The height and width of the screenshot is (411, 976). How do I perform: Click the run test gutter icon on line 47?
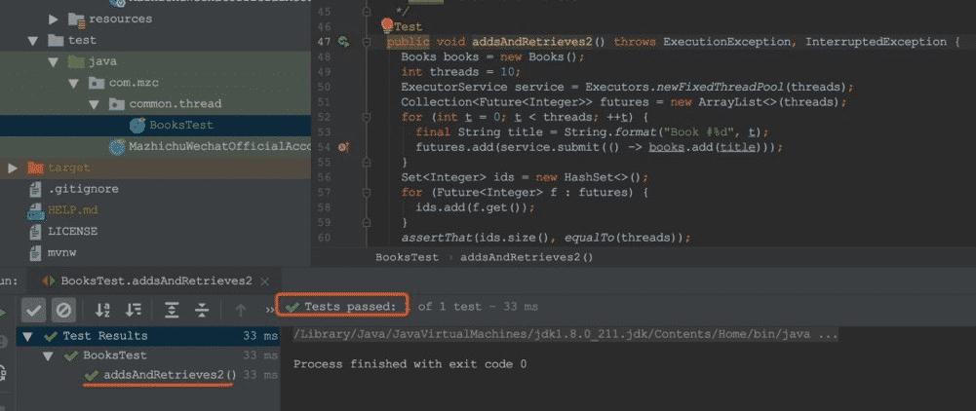tap(342, 42)
